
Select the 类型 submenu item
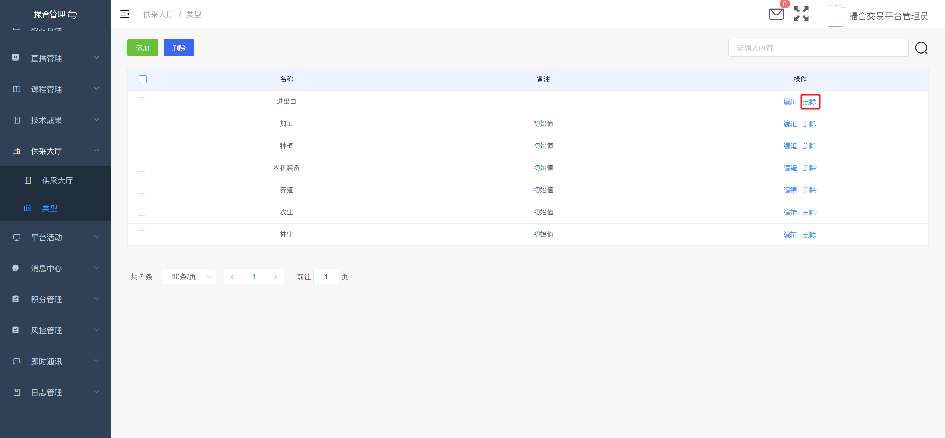tap(55, 208)
